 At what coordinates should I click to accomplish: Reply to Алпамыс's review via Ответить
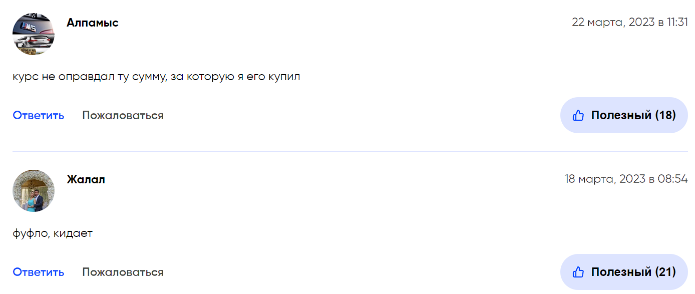(39, 115)
